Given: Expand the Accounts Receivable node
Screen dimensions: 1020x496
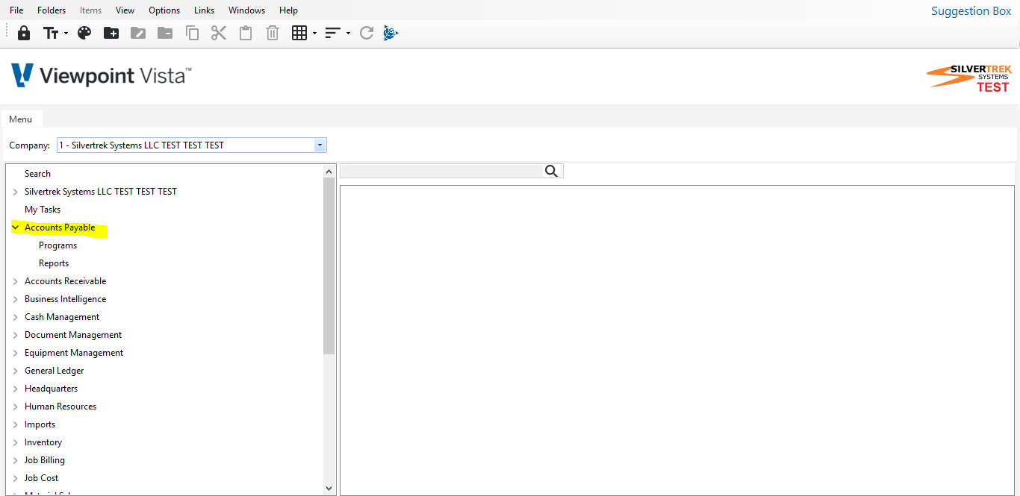Looking at the screenshot, I should (x=16, y=281).
